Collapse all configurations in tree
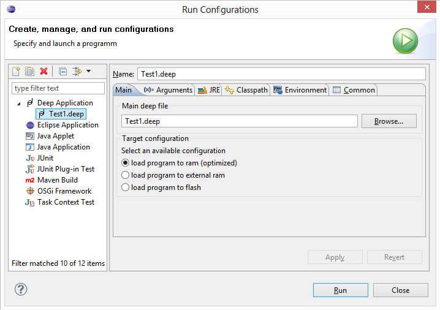Screen dimensions: 440x310 [63, 72]
